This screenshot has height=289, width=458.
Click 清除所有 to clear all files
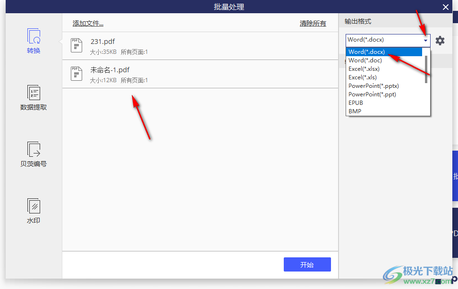(x=313, y=24)
